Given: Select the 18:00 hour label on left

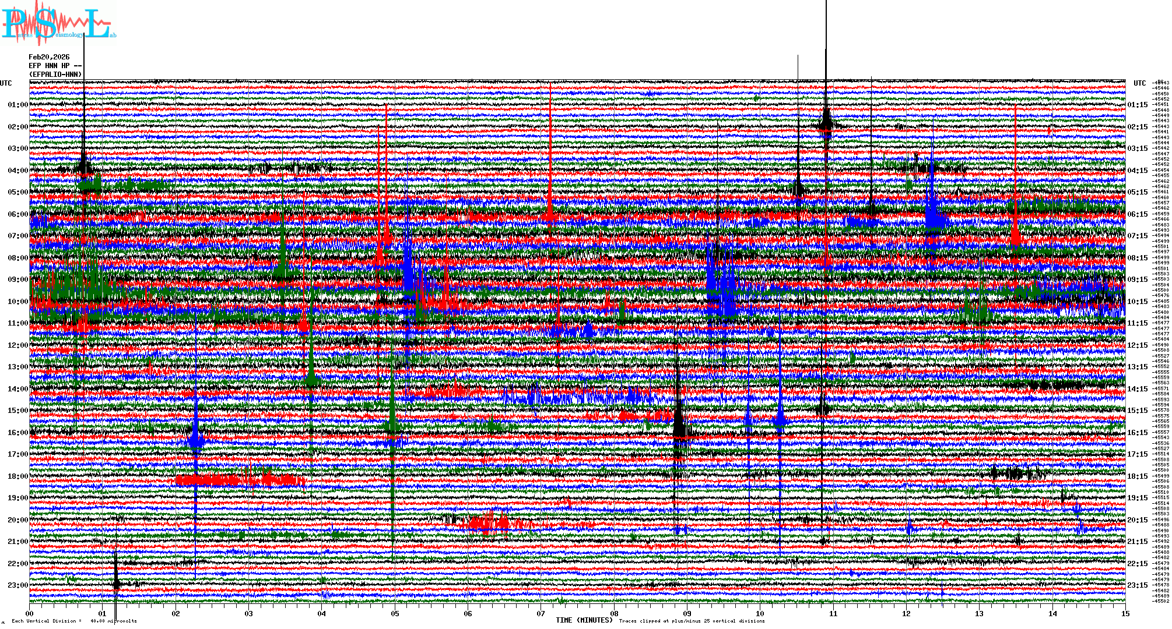Looking at the screenshot, I should tap(17, 476).
